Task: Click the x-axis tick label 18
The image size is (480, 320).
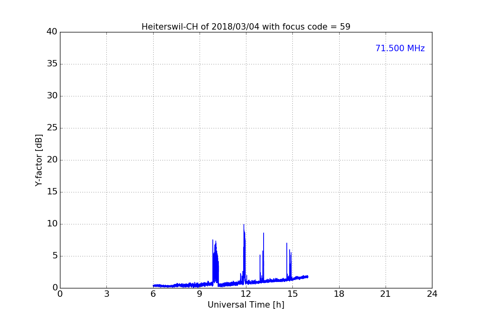Action: [339, 294]
